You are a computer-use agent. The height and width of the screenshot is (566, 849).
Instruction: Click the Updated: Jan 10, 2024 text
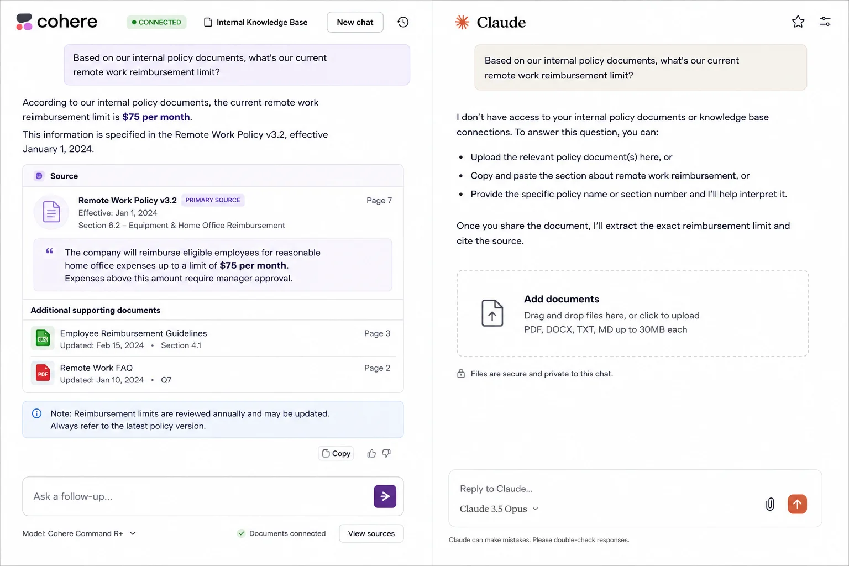(x=102, y=380)
